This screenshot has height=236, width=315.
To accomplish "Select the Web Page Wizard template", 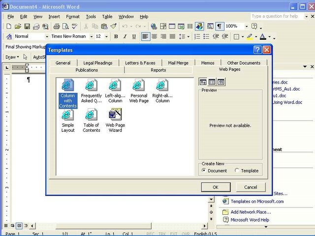I will coord(115,120).
